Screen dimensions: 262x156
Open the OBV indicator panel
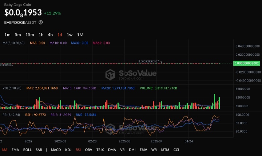pyautogui.click(x=88, y=149)
